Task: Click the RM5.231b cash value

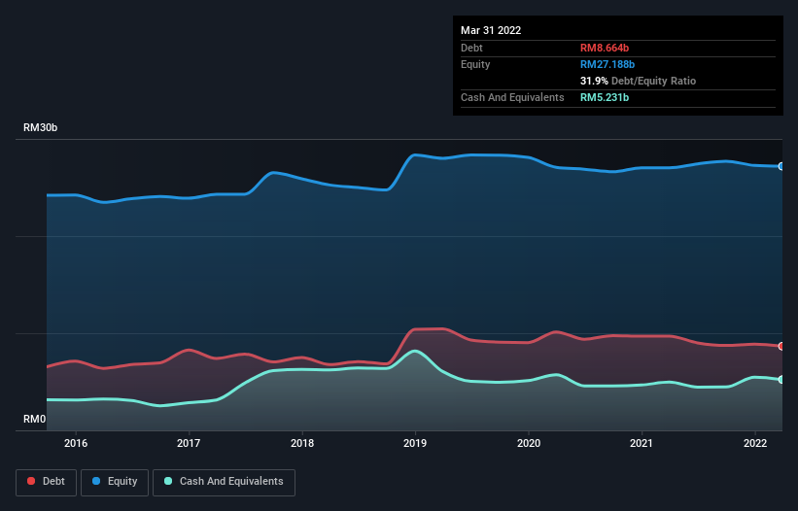Action: [x=605, y=97]
